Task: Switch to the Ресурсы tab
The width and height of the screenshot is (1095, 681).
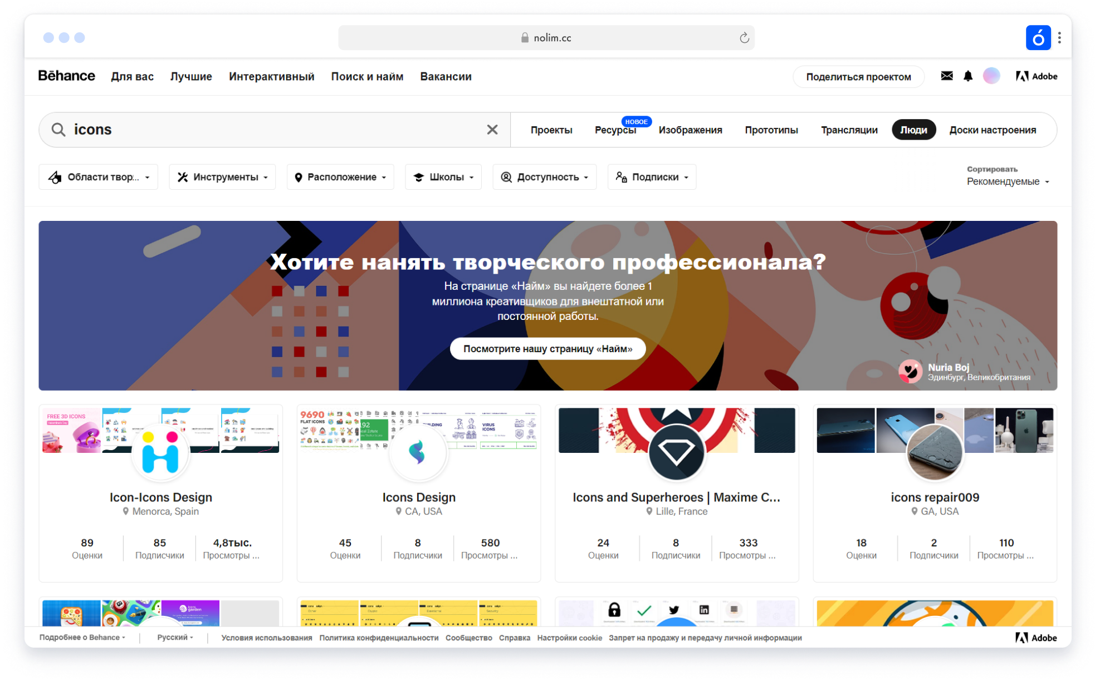Action: (x=615, y=130)
